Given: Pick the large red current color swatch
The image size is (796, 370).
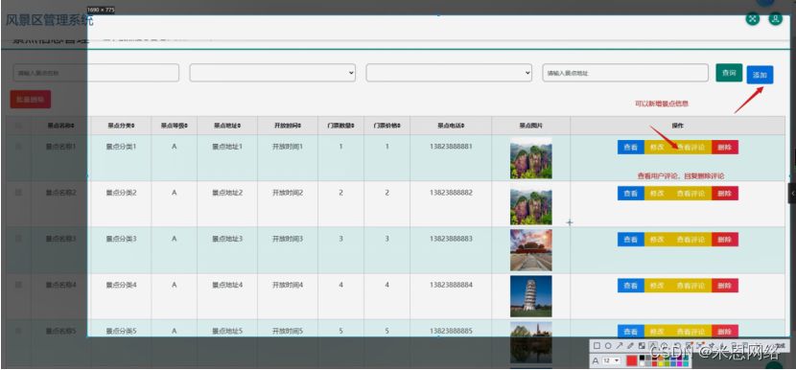Looking at the screenshot, I should click(x=631, y=360).
